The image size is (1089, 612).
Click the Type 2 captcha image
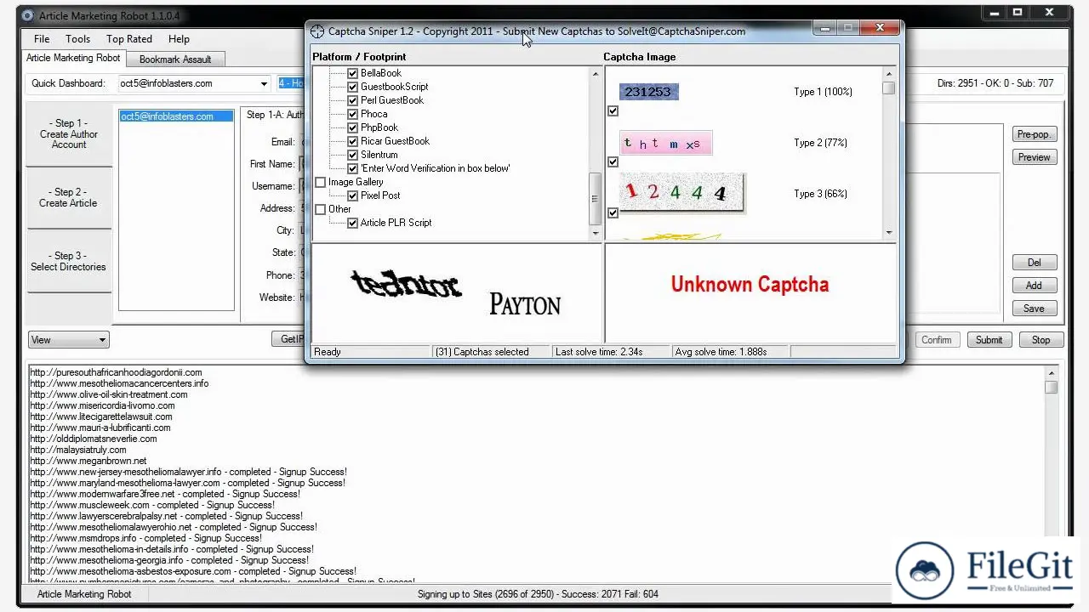pyautogui.click(x=665, y=143)
